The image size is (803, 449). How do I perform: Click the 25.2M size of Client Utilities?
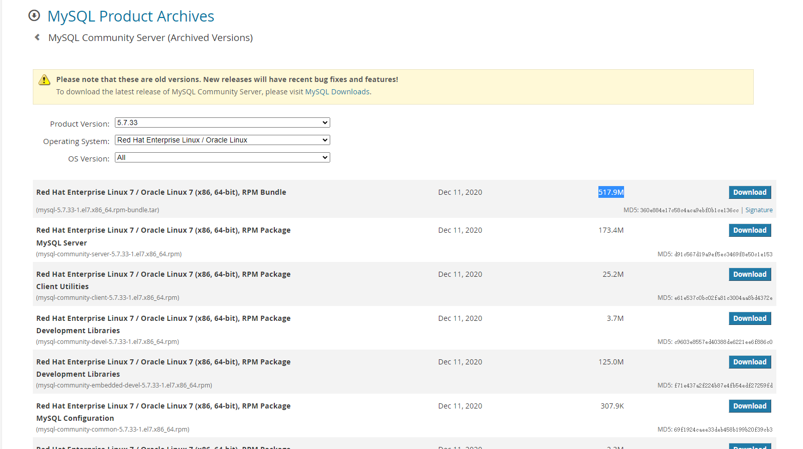pos(613,274)
